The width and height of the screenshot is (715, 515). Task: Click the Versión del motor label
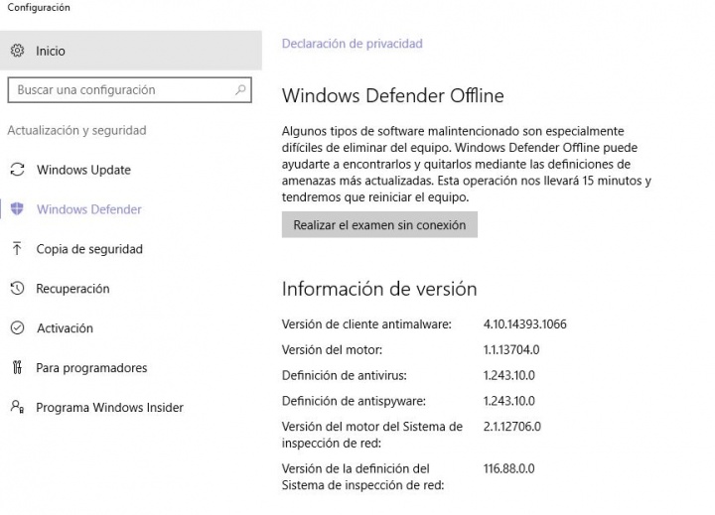tap(332, 349)
